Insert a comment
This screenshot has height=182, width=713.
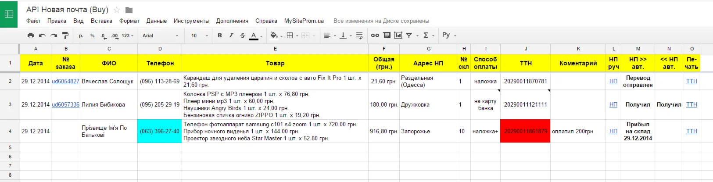[x=387, y=36]
